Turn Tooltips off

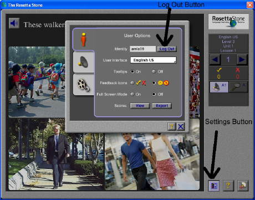click(x=154, y=71)
